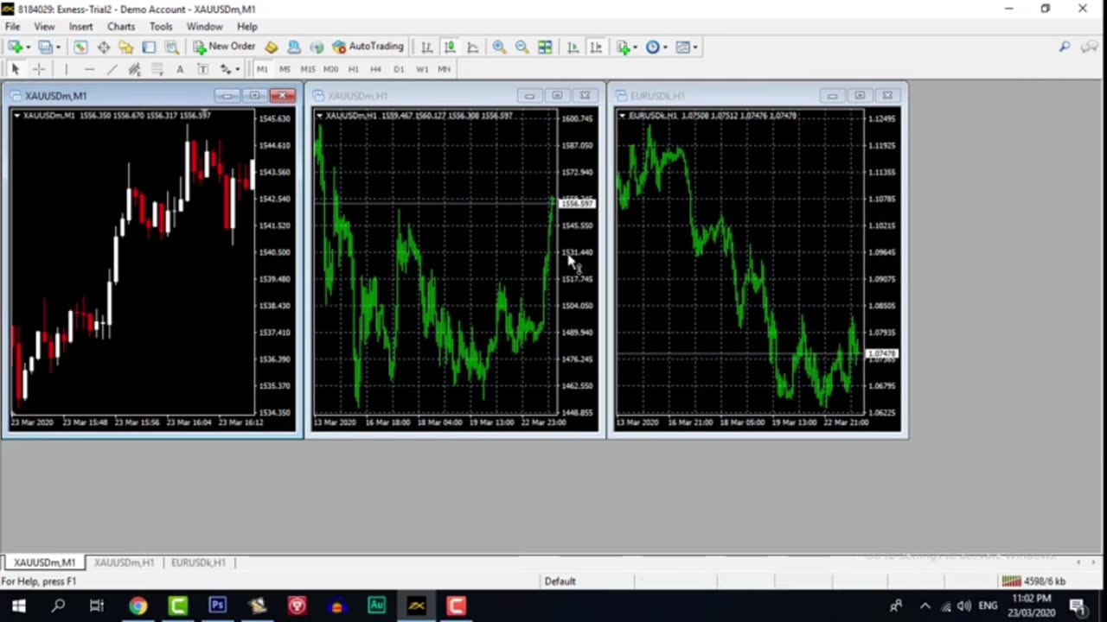This screenshot has height=622, width=1107.
Task: Toggle Auto Scroll chart icon
Action: coord(573,47)
